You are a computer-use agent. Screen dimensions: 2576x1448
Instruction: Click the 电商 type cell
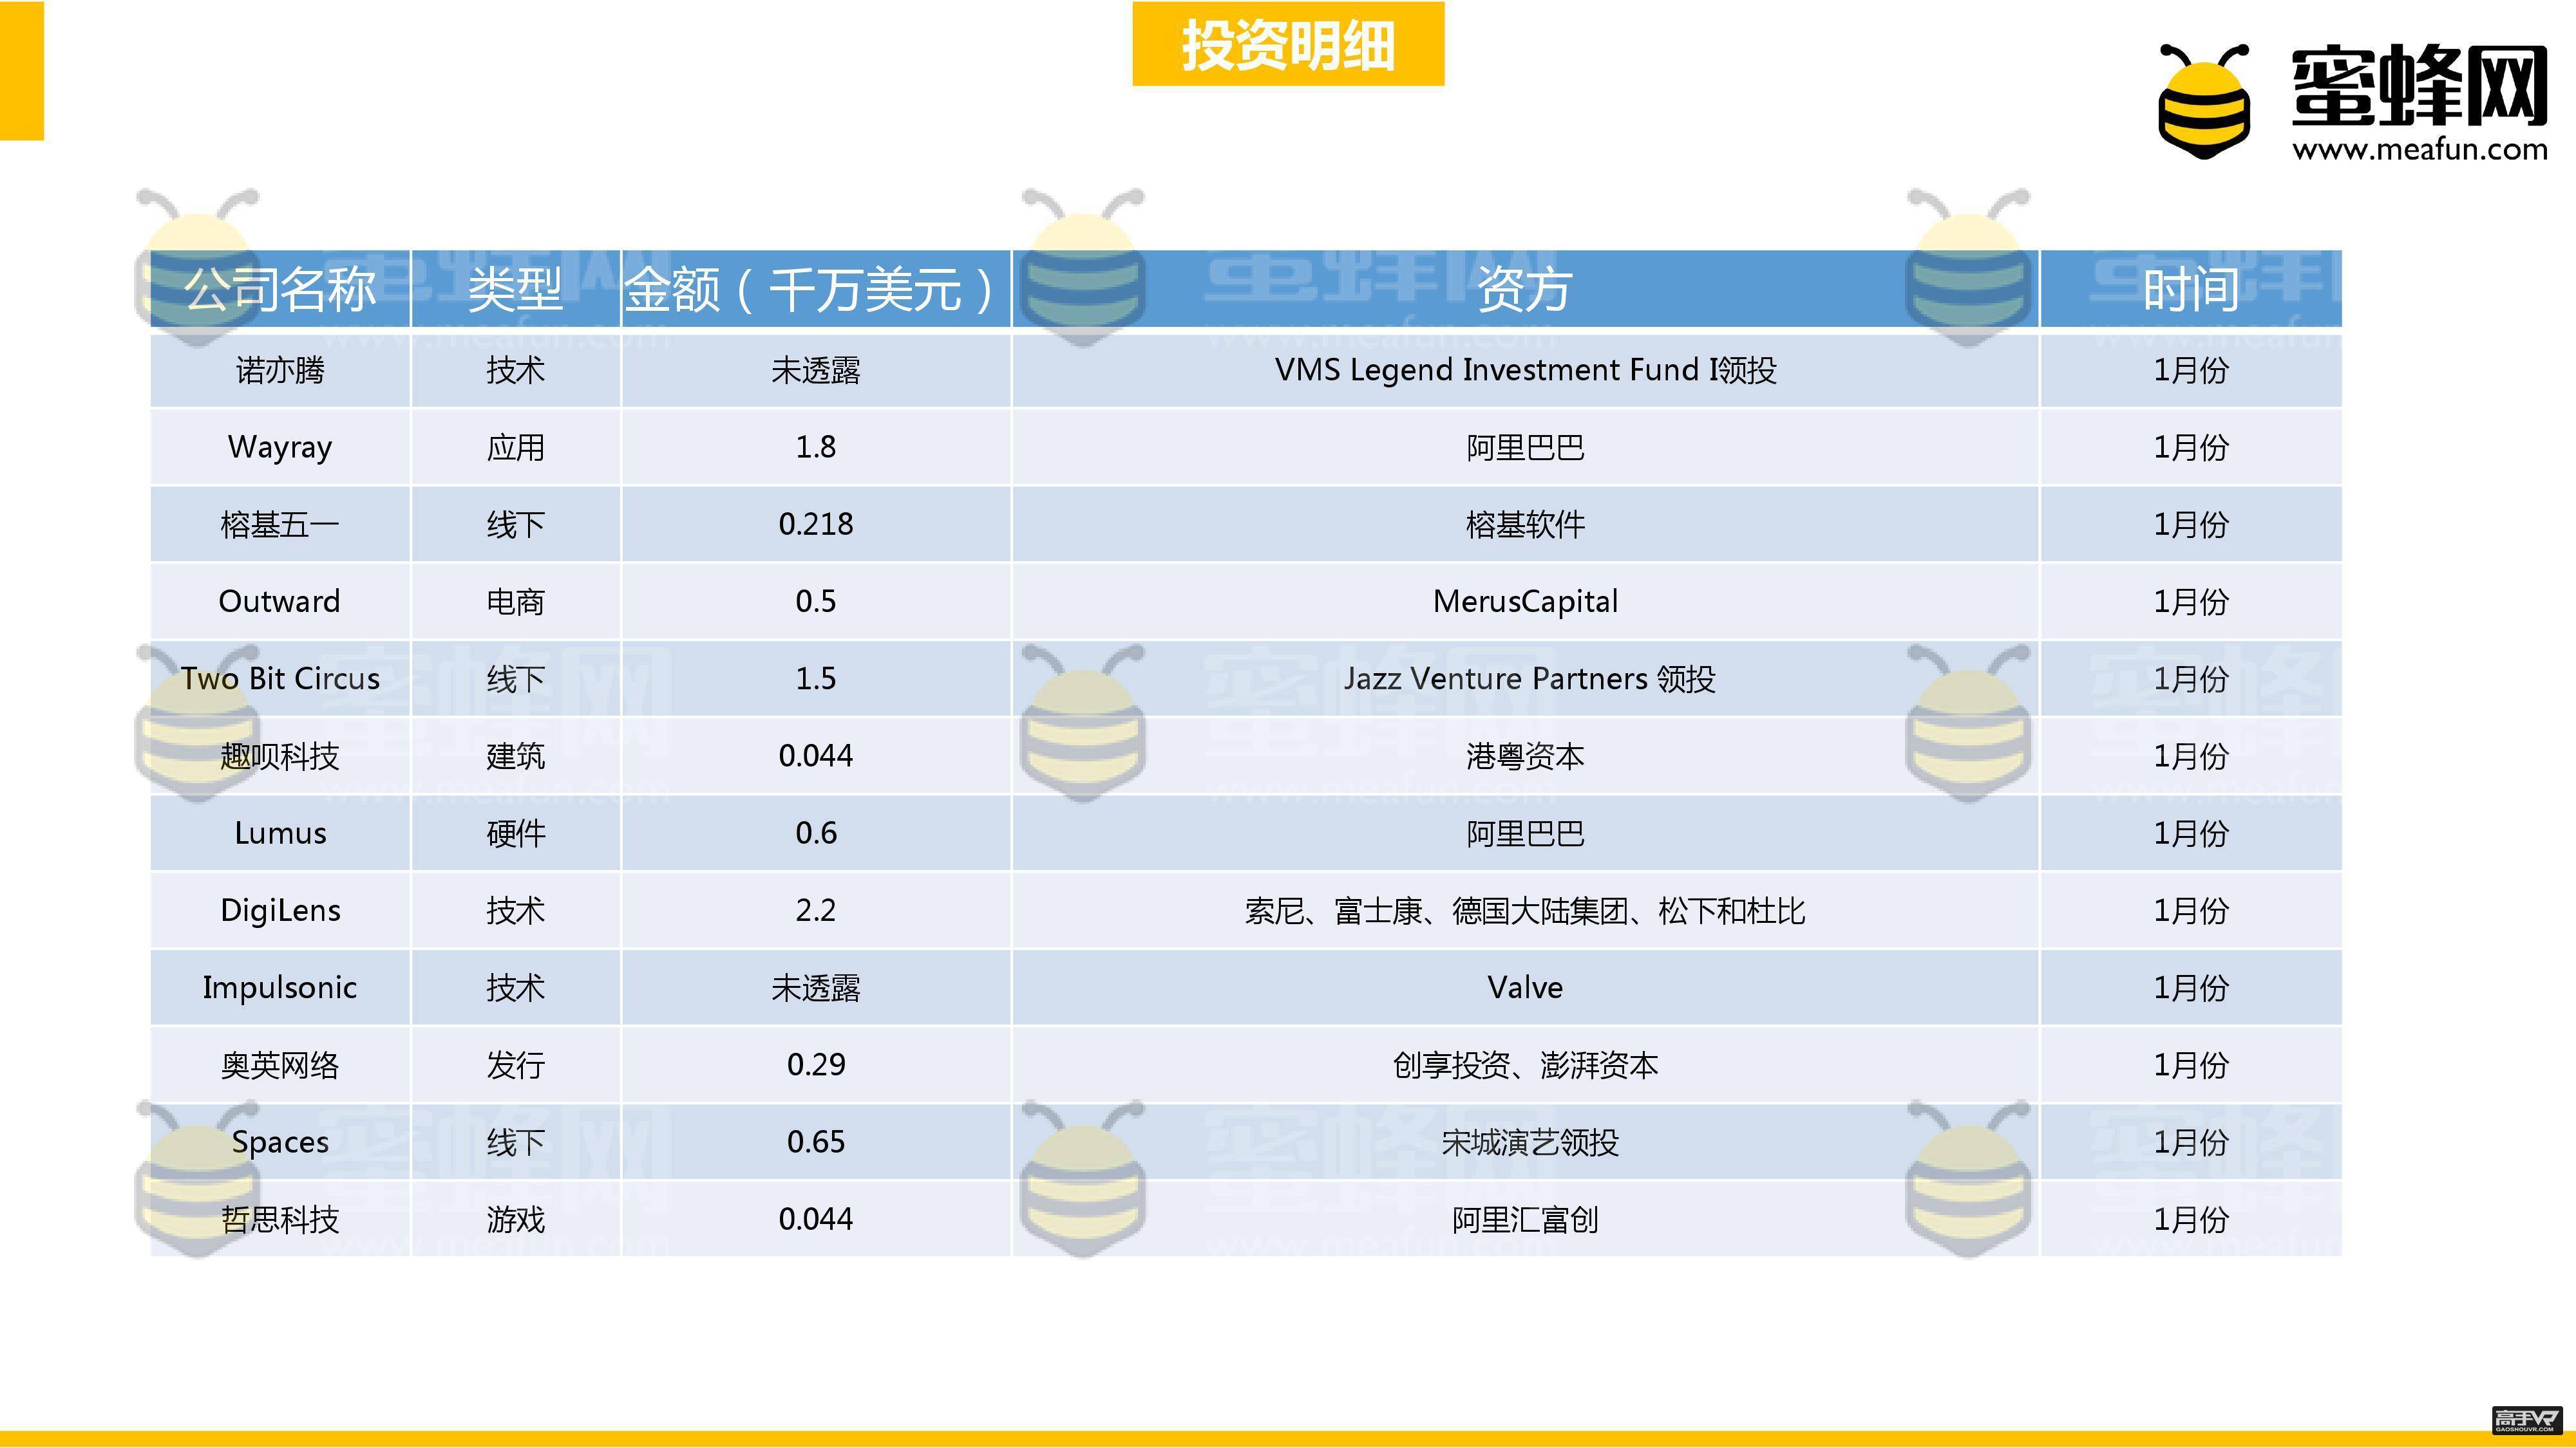(x=515, y=602)
